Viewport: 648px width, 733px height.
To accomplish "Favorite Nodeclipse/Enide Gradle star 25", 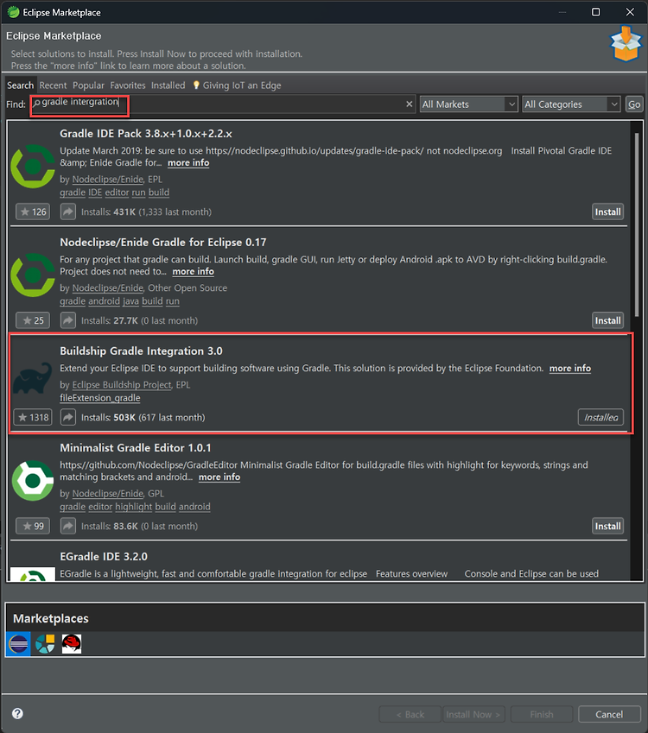I will pos(33,320).
